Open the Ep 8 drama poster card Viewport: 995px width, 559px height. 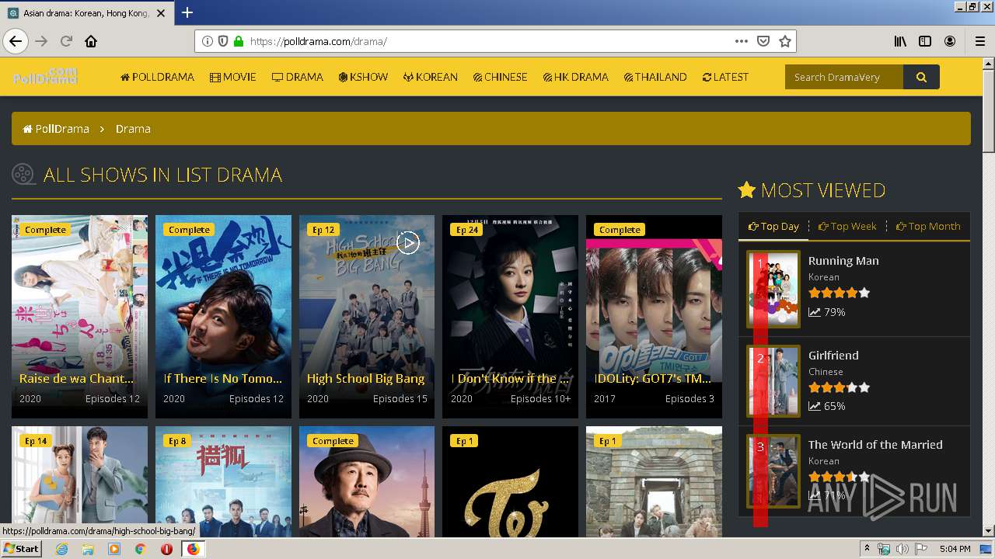[223, 481]
